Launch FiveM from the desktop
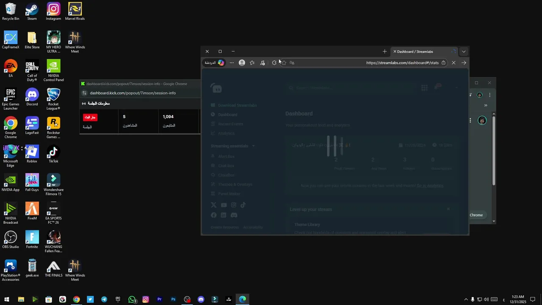This screenshot has height=305, width=542. point(32,211)
